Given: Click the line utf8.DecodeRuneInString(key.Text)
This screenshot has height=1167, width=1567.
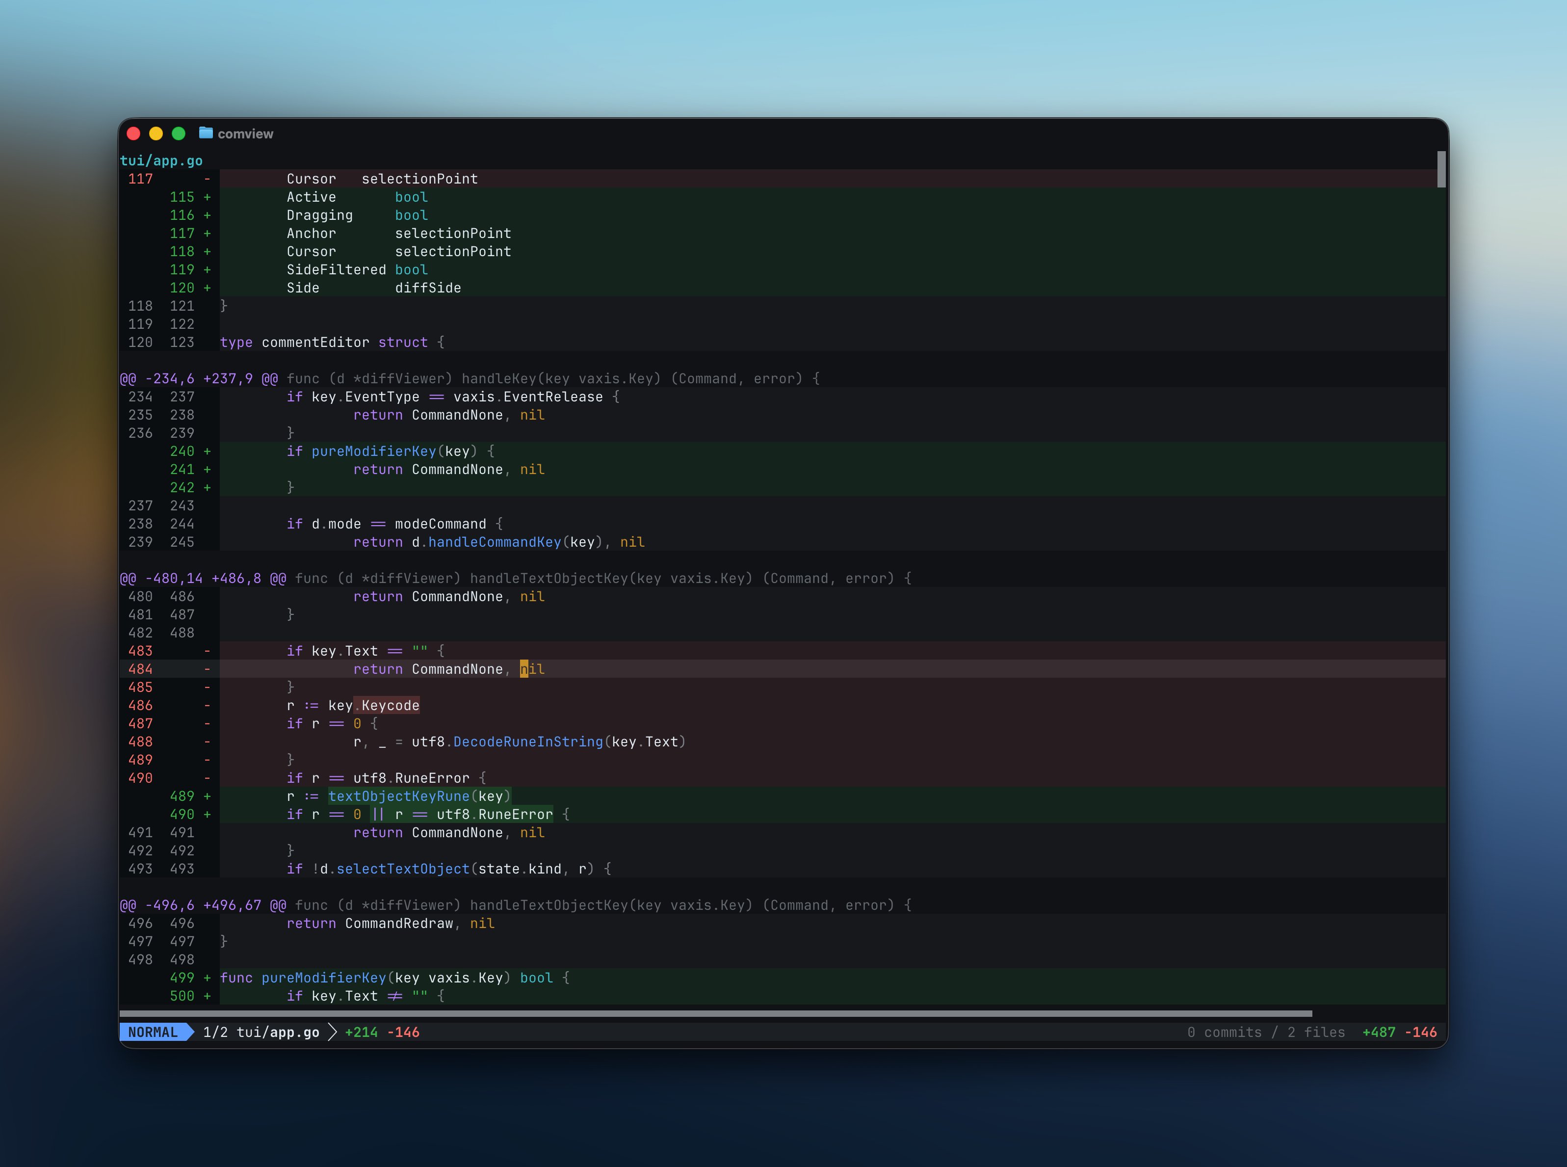Looking at the screenshot, I should (782, 742).
